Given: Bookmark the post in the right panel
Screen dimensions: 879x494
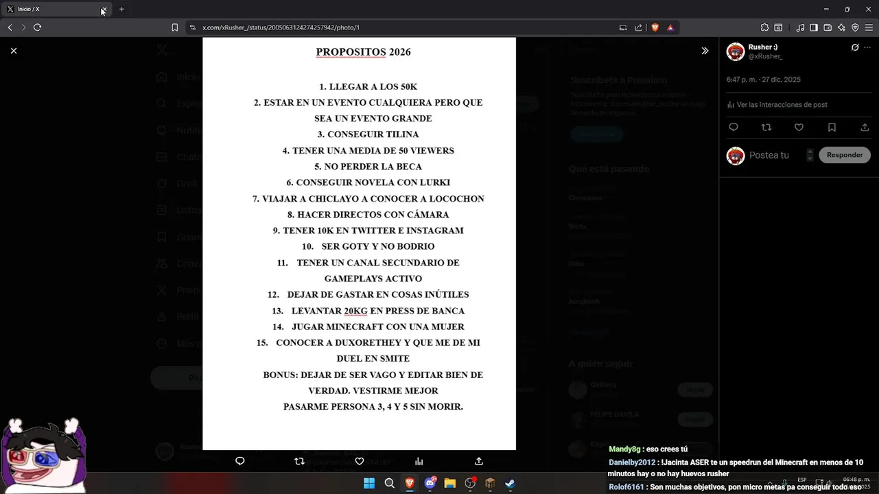Looking at the screenshot, I should tap(832, 128).
